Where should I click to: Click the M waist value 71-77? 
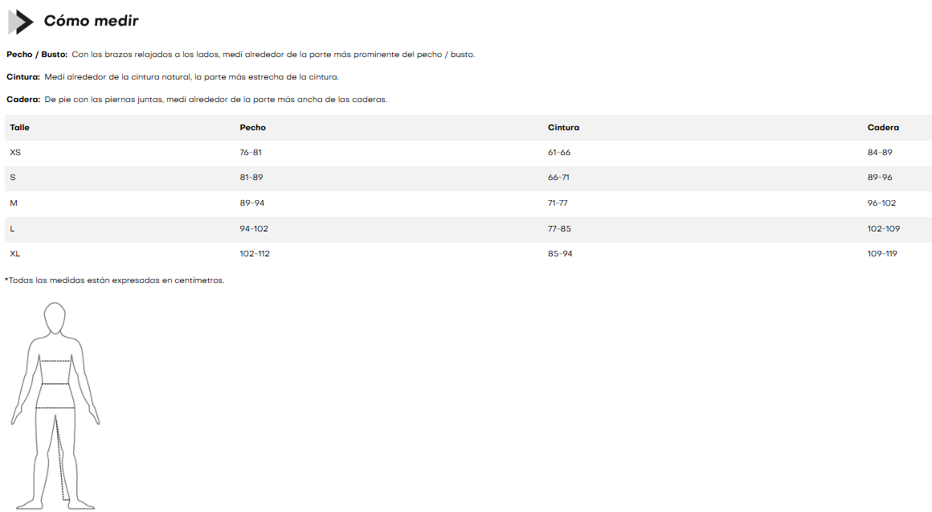click(x=558, y=203)
